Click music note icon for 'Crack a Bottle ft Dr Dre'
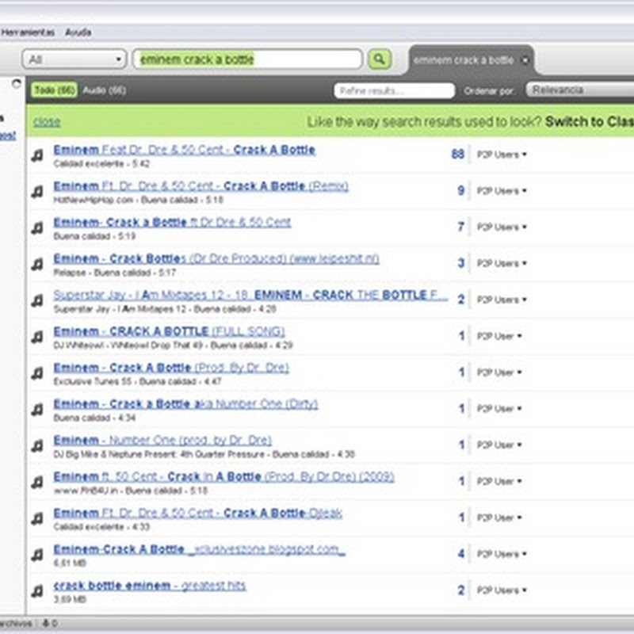634x634 pixels. [x=37, y=228]
